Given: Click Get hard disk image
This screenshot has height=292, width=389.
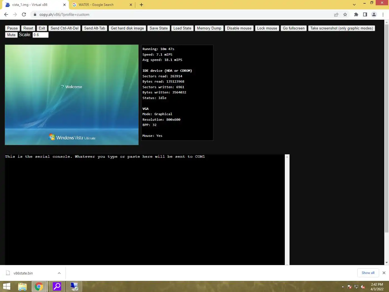Looking at the screenshot, I should tap(127, 28).
